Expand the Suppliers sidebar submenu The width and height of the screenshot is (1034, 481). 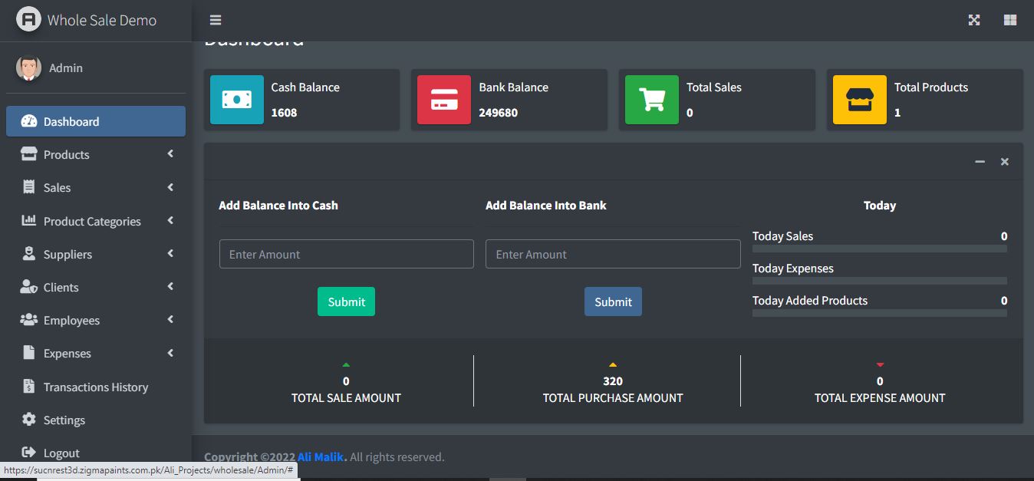95,254
